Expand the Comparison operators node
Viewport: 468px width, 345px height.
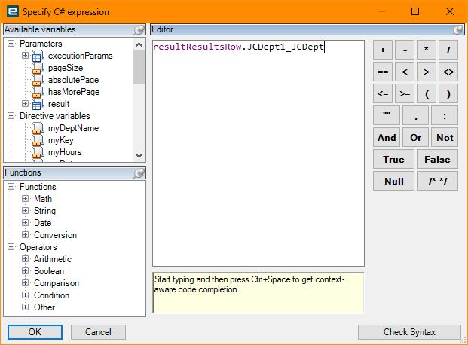tap(26, 283)
